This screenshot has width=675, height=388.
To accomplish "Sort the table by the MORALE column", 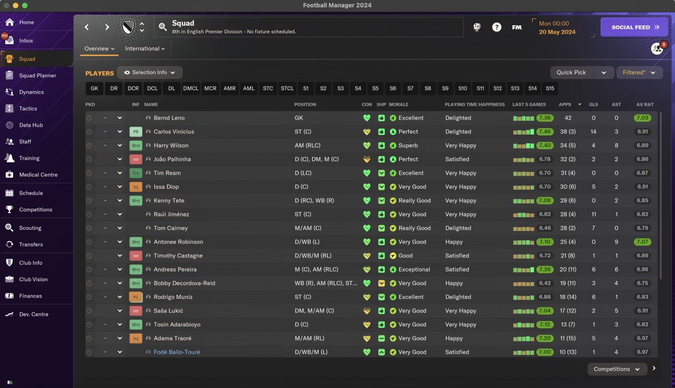I will coord(399,104).
